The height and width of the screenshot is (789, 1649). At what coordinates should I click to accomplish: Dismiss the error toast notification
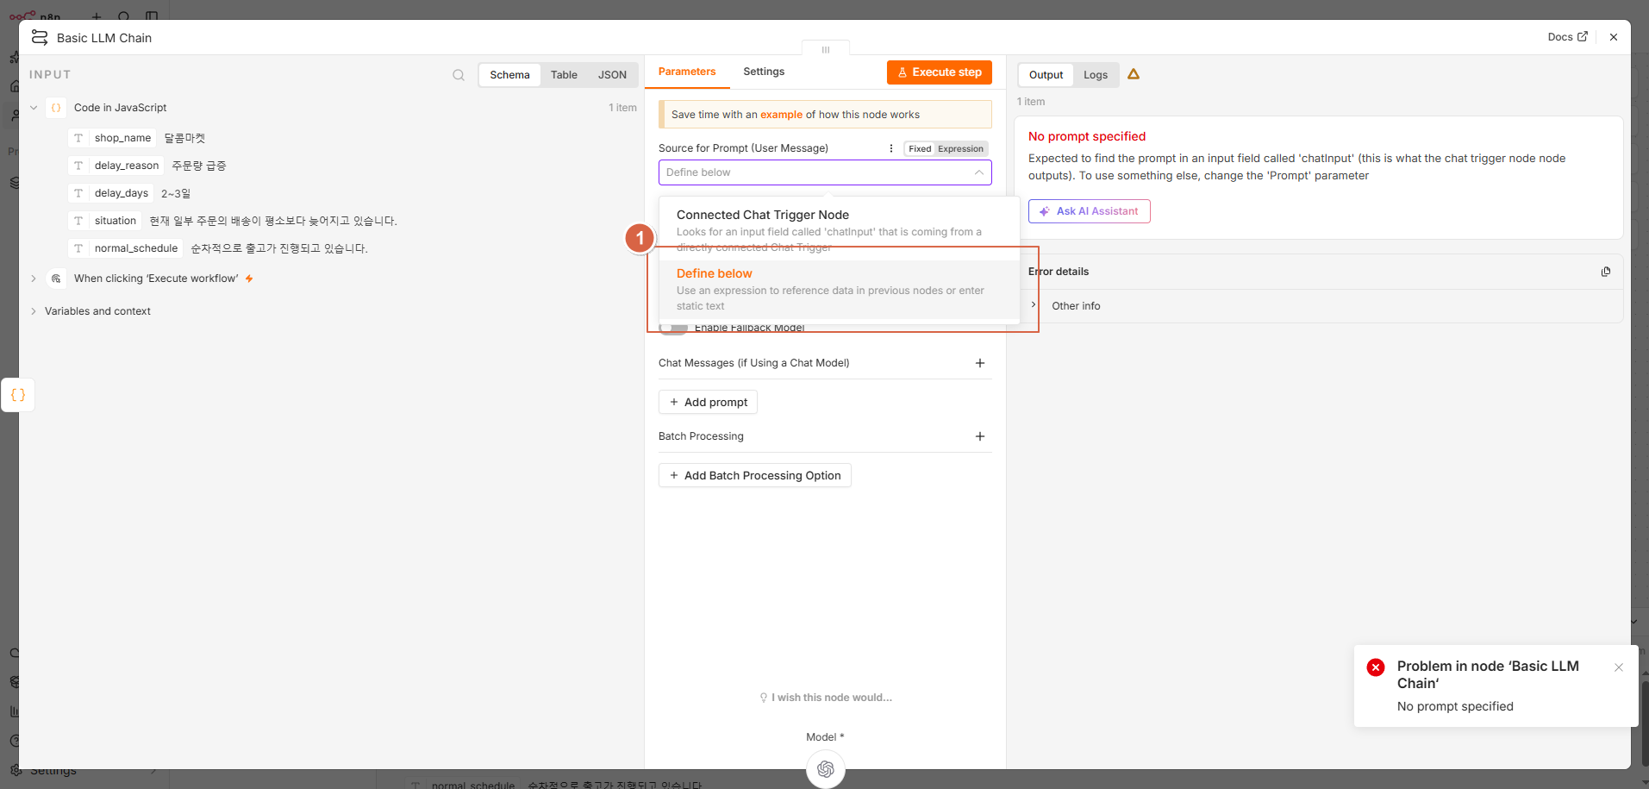pos(1619,667)
